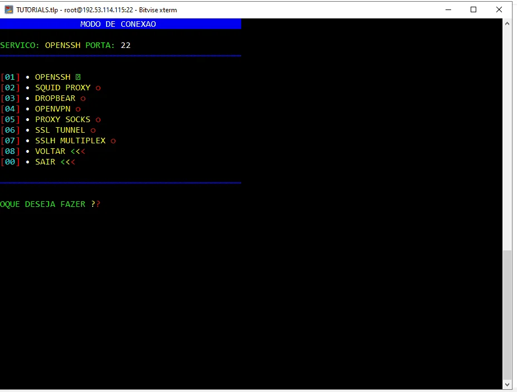The image size is (517, 392).
Task: Maximize the Bitvise xterm window
Action: point(473,9)
